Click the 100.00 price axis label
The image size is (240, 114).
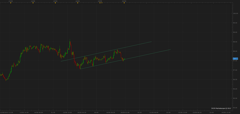[x=235, y=13]
